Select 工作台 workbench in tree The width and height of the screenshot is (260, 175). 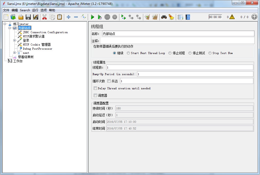pyautogui.click(x=18, y=61)
